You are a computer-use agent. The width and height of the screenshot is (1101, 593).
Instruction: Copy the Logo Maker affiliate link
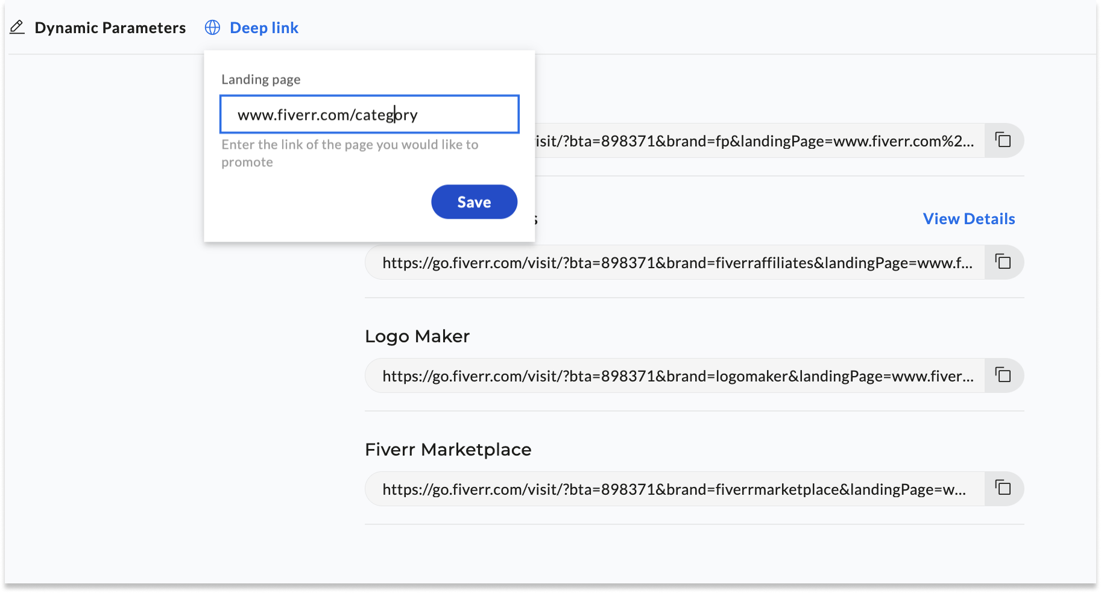click(1003, 375)
